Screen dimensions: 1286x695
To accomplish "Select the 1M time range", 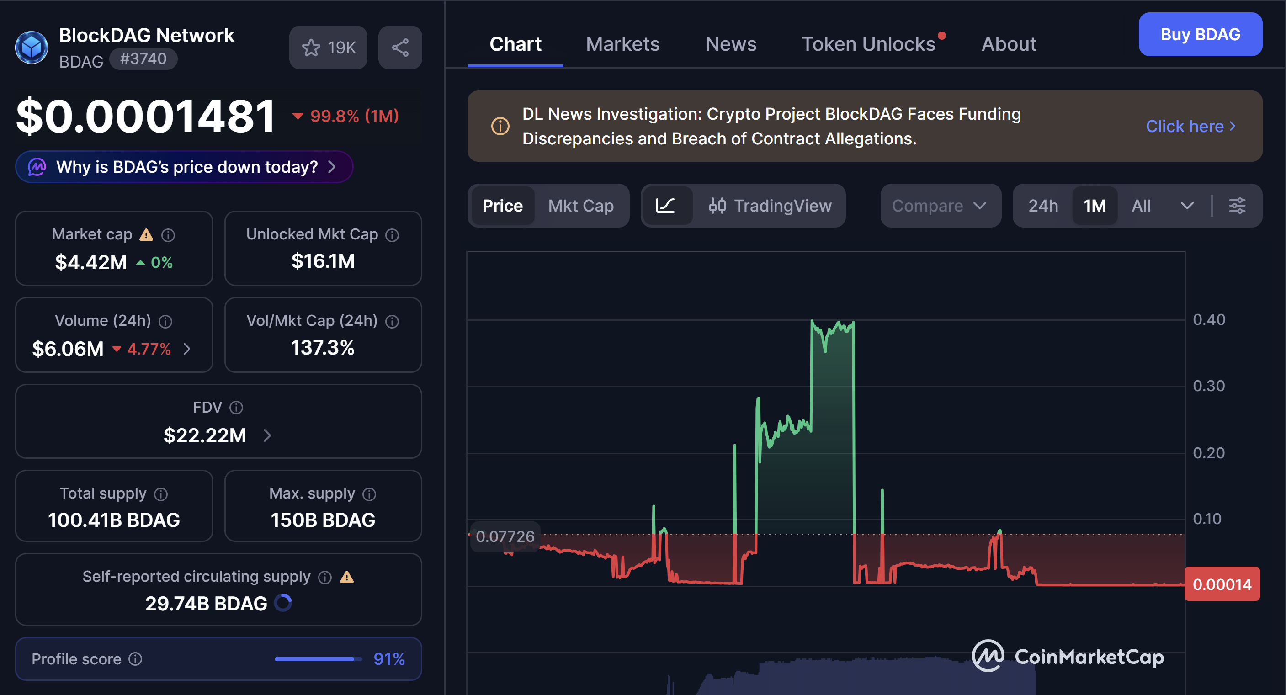I will click(1095, 206).
